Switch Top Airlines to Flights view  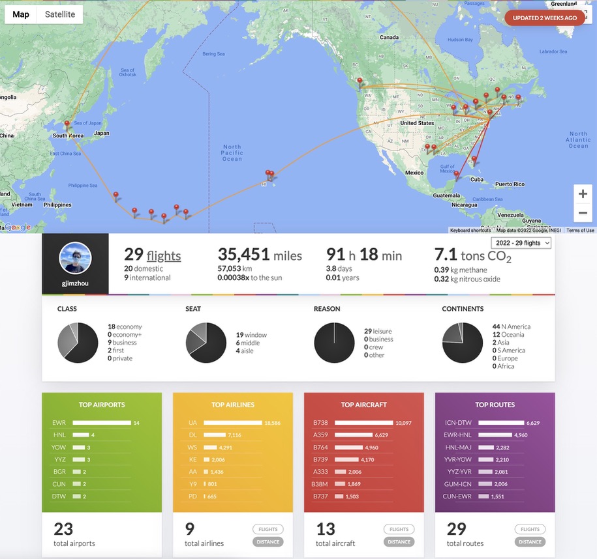pos(268,530)
